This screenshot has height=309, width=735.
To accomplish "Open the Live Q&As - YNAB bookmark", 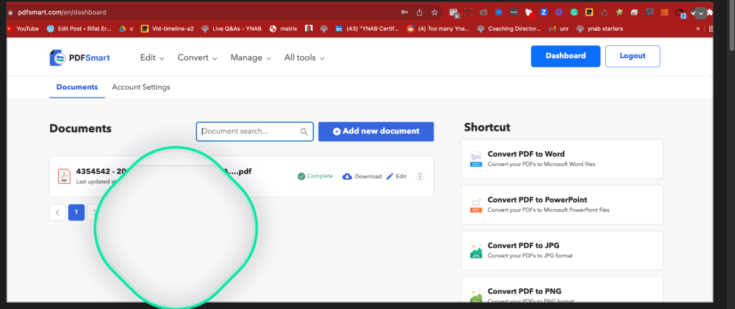I will click(x=233, y=29).
